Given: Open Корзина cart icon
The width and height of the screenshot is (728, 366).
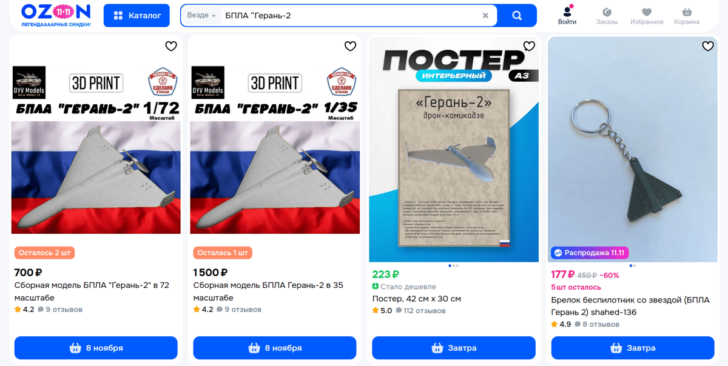Looking at the screenshot, I should pos(687,16).
